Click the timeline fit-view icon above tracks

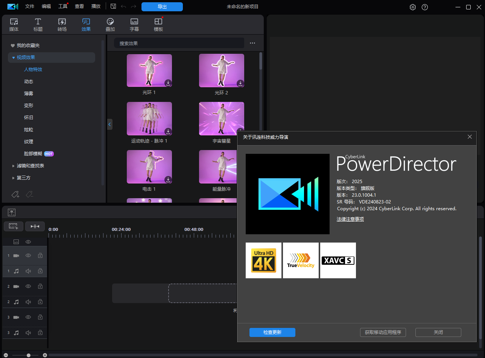[12, 212]
